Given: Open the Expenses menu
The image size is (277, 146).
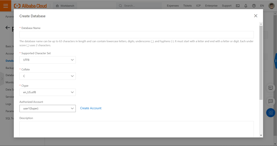Looking at the screenshot, I should point(173,6).
